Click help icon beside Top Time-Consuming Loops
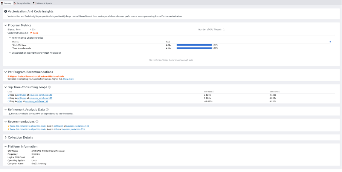Viewport: 342px width, 172px height. (49, 87)
